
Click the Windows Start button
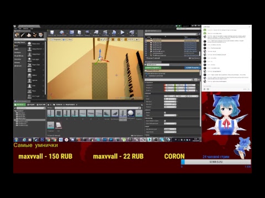16,140
